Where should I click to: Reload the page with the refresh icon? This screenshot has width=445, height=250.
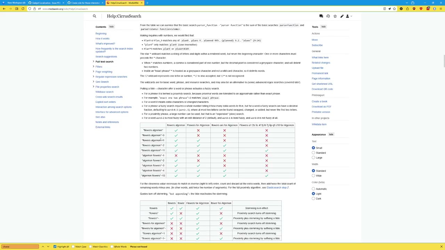(x=23, y=9)
